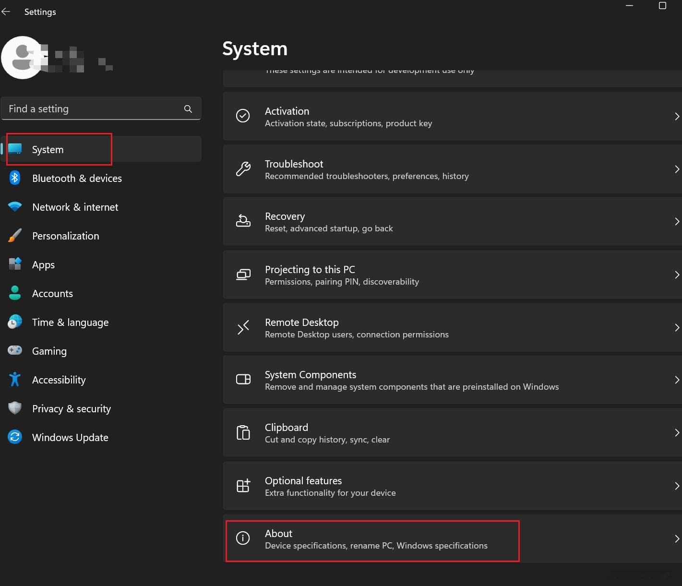This screenshot has height=586, width=682.
Task: Open About device specifications page
Action: (452, 538)
